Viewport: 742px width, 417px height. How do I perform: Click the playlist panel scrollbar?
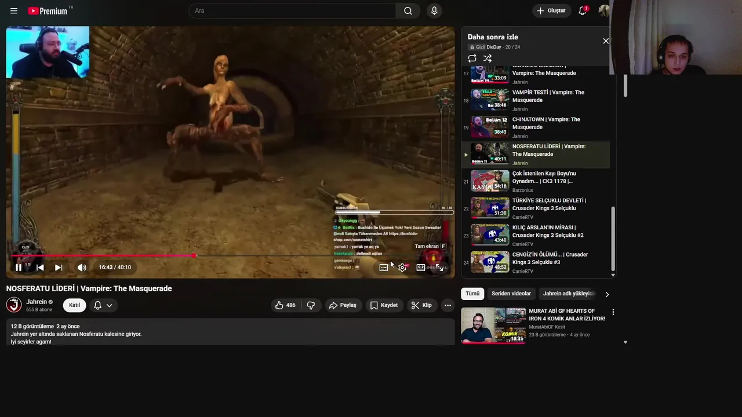point(613,239)
